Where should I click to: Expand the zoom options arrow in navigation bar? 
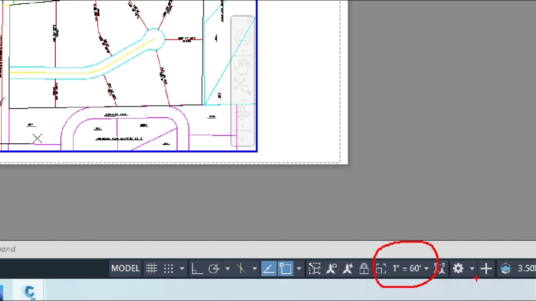tap(242, 100)
